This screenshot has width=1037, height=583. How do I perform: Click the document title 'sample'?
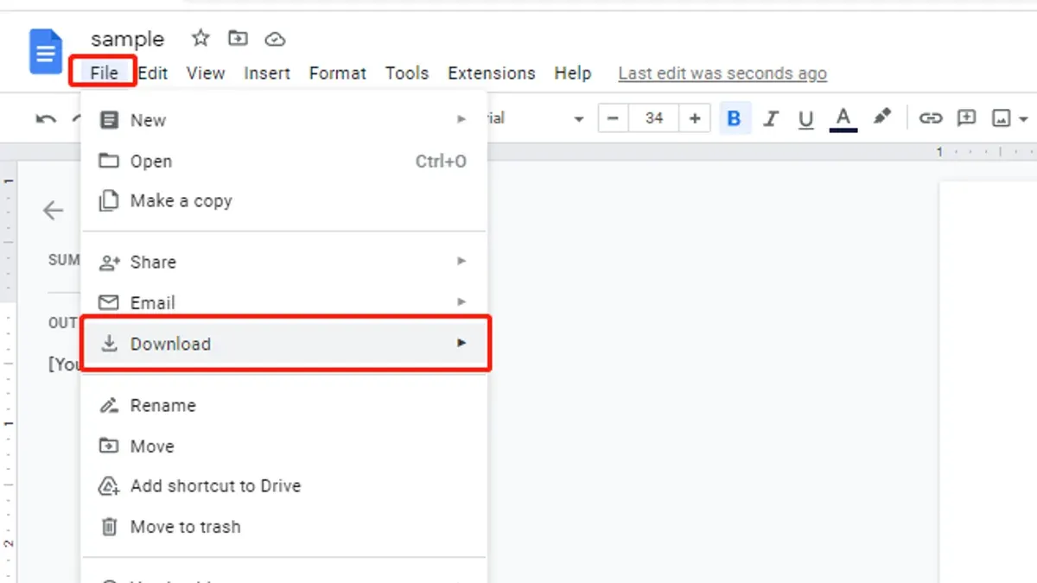[x=127, y=39]
